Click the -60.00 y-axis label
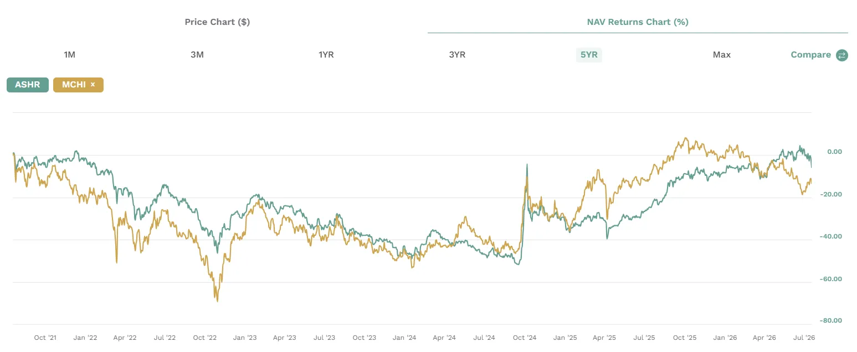This screenshot has width=857, height=352. click(x=830, y=279)
